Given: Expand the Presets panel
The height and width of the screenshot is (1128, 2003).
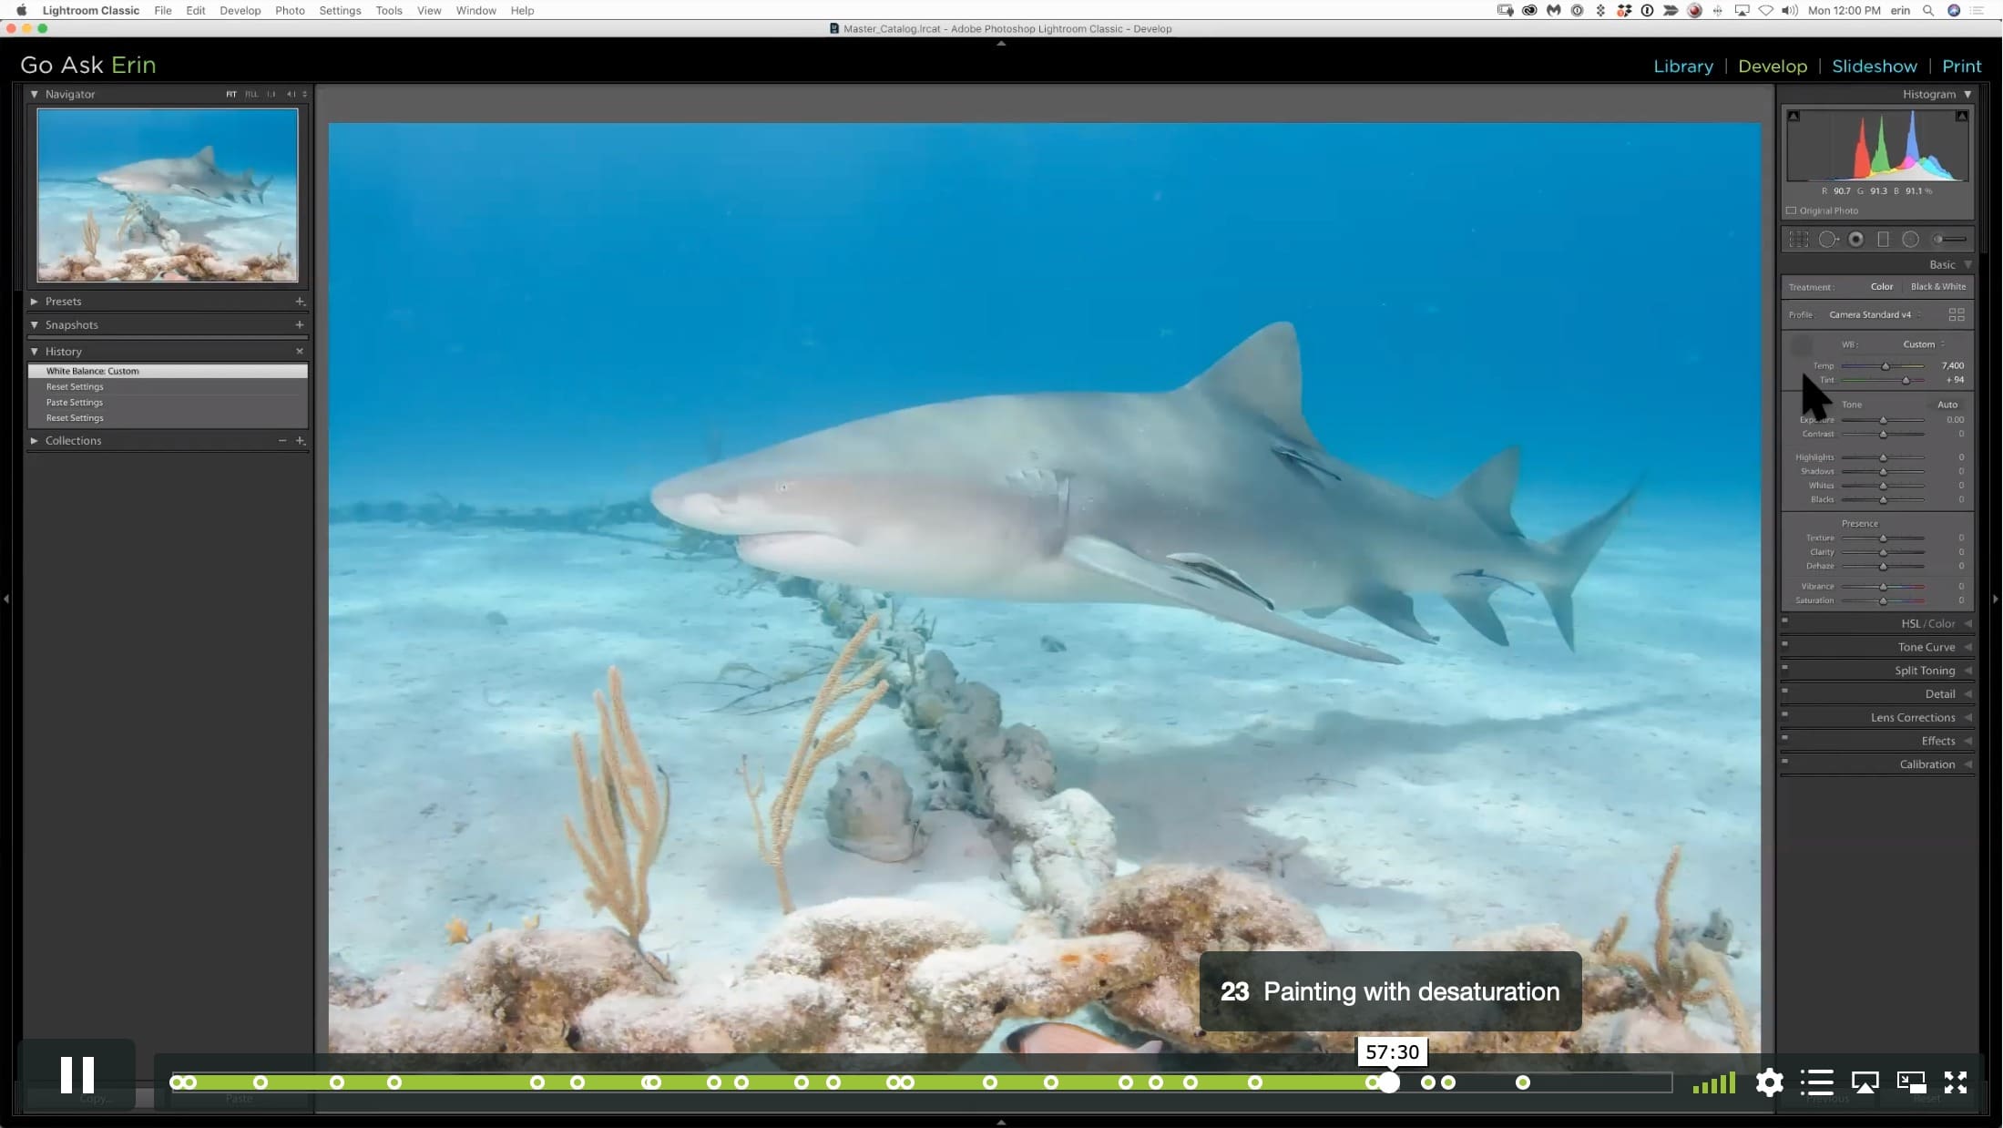Looking at the screenshot, I should pyautogui.click(x=34, y=302).
